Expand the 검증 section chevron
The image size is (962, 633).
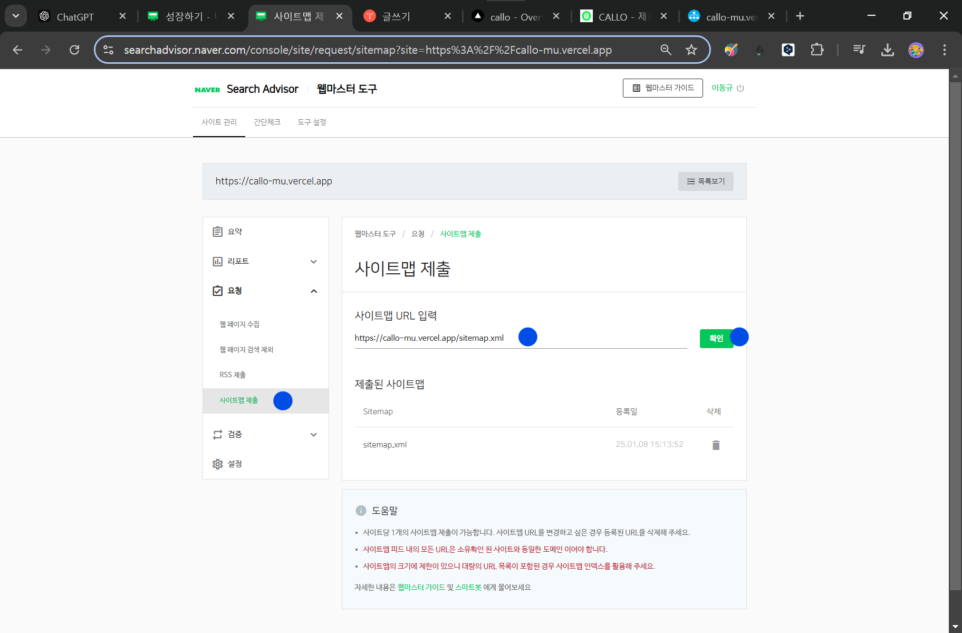click(x=314, y=435)
